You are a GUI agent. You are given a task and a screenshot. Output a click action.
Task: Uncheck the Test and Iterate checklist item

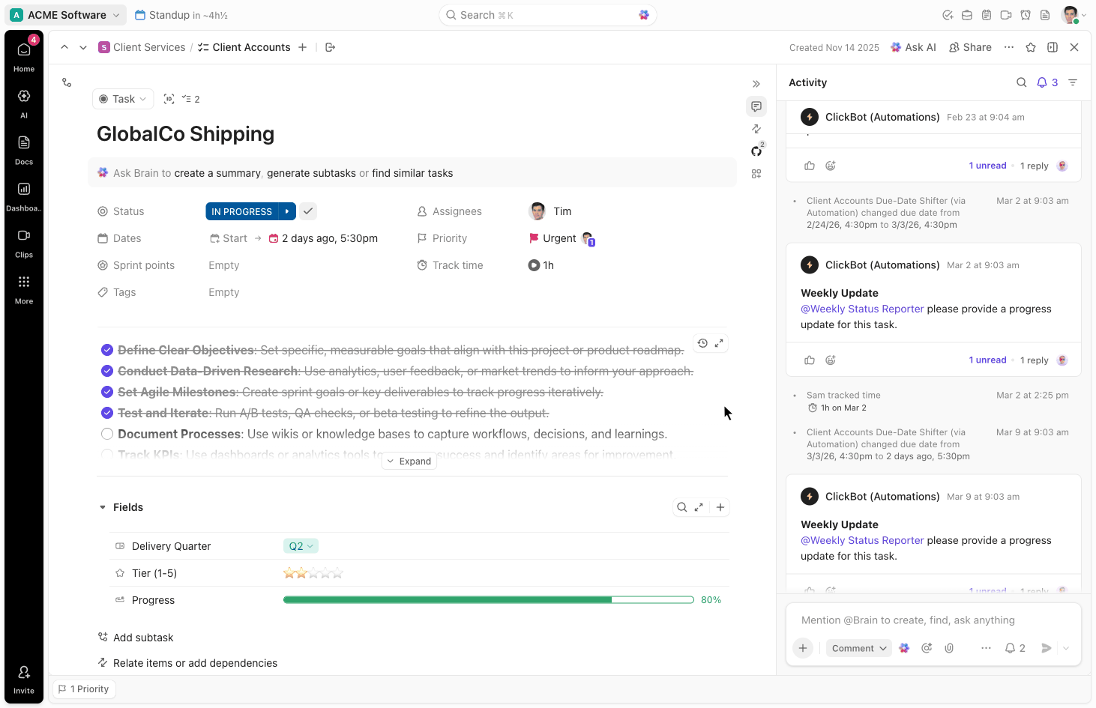(107, 413)
